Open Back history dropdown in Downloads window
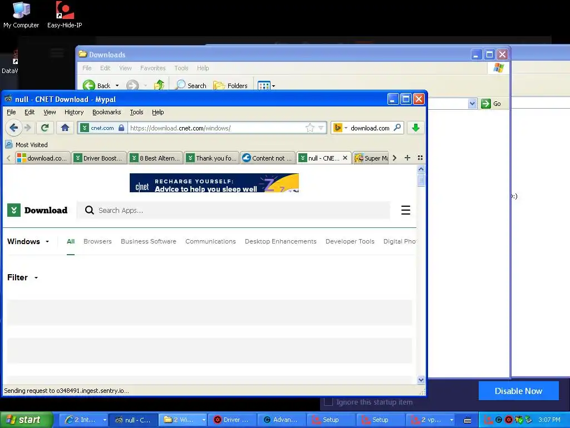The width and height of the screenshot is (570, 428). 117,85
